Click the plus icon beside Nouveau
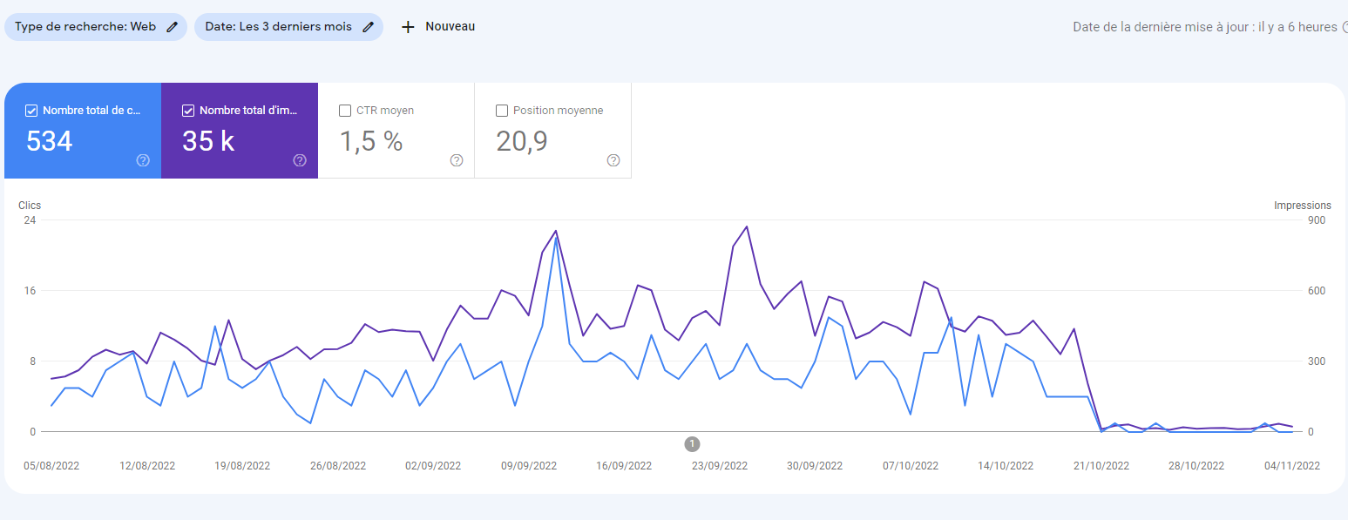This screenshot has height=520, width=1348. pyautogui.click(x=408, y=27)
